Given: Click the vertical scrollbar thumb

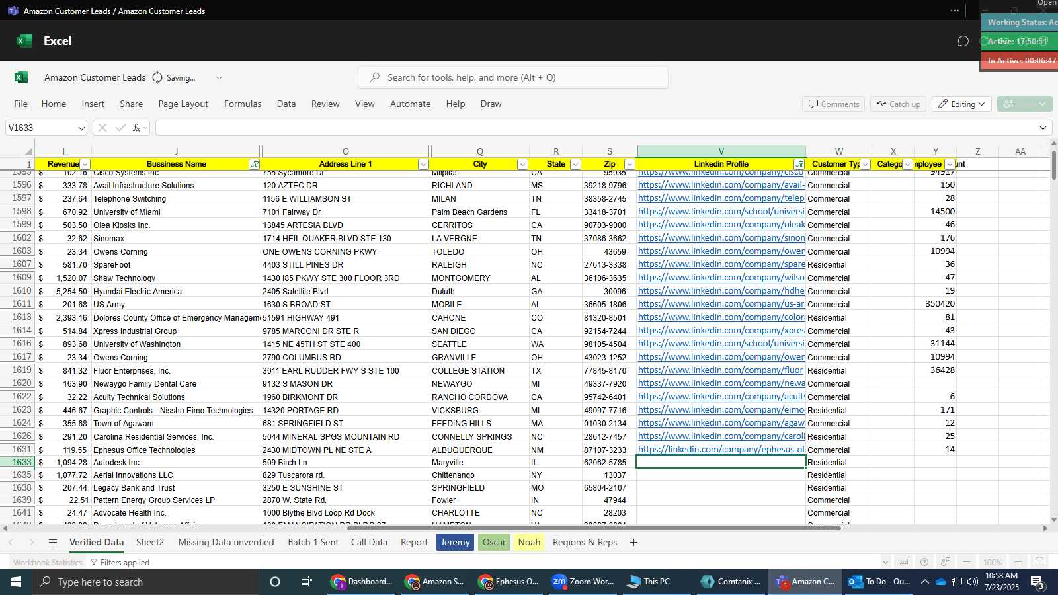Looking at the screenshot, I should (1053, 165).
